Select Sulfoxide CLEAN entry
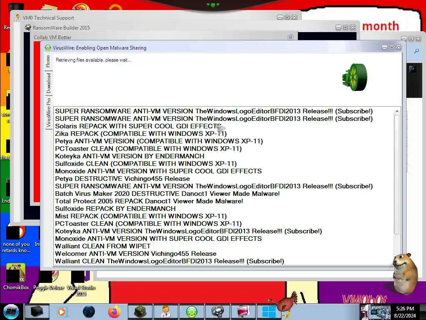The height and width of the screenshot is (320, 426). 146,163
